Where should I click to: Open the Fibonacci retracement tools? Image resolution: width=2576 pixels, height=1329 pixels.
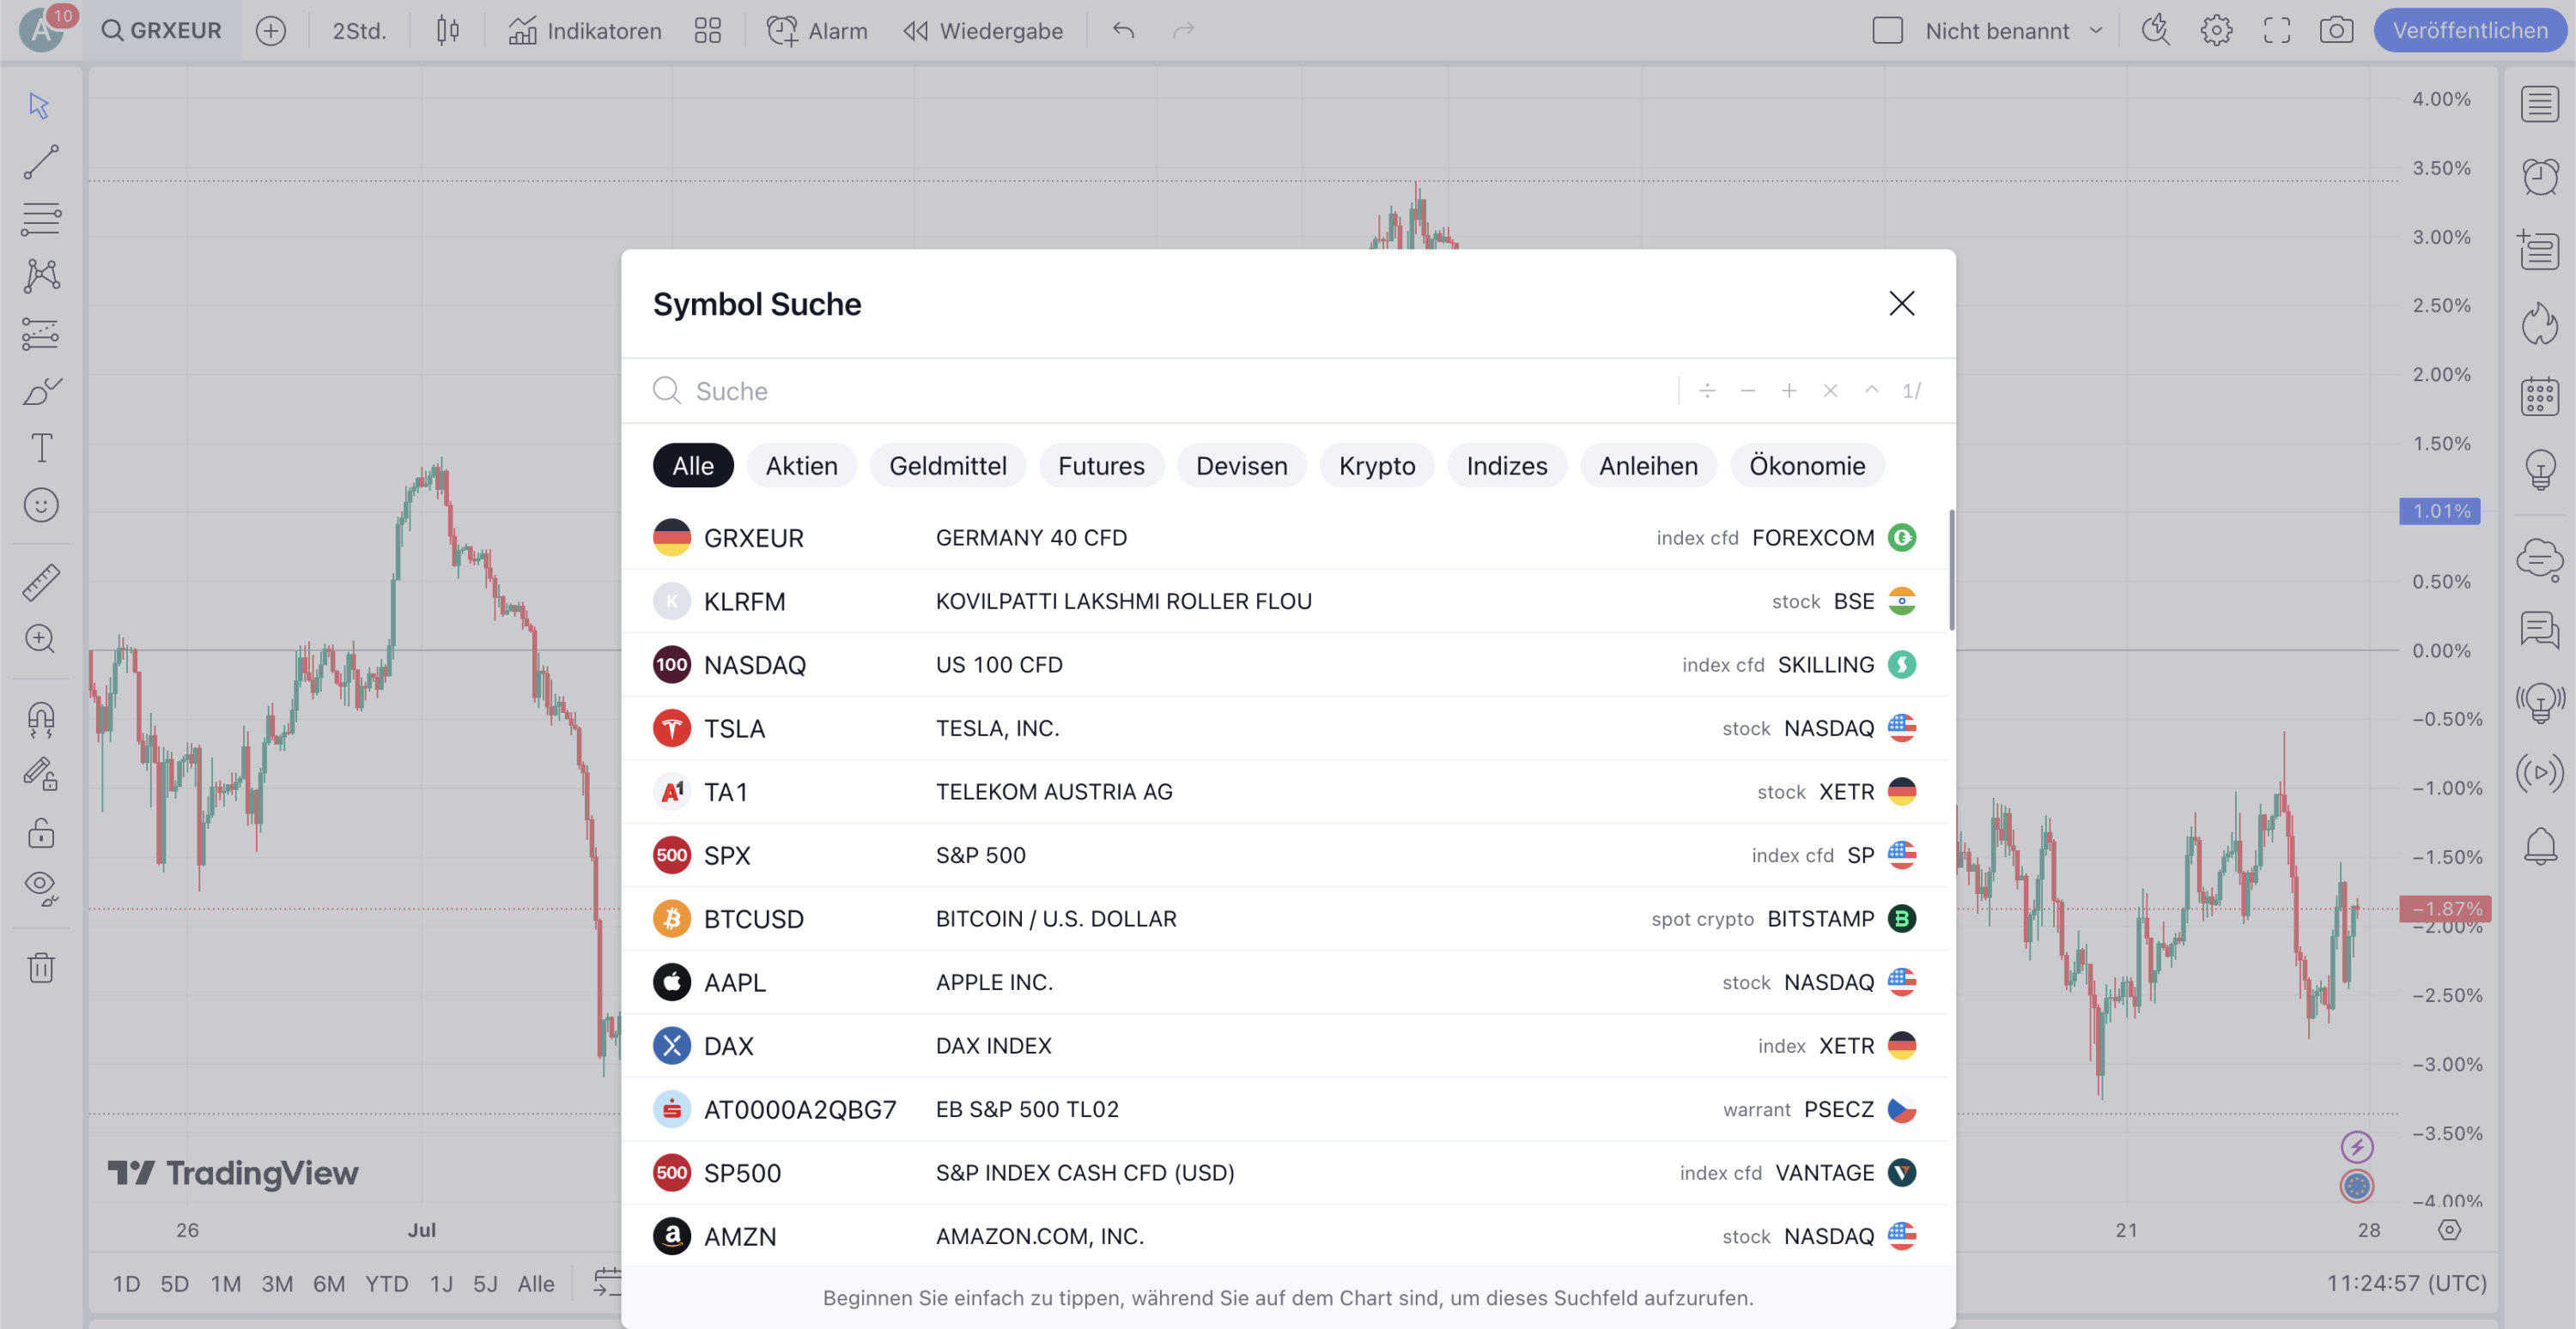click(40, 219)
